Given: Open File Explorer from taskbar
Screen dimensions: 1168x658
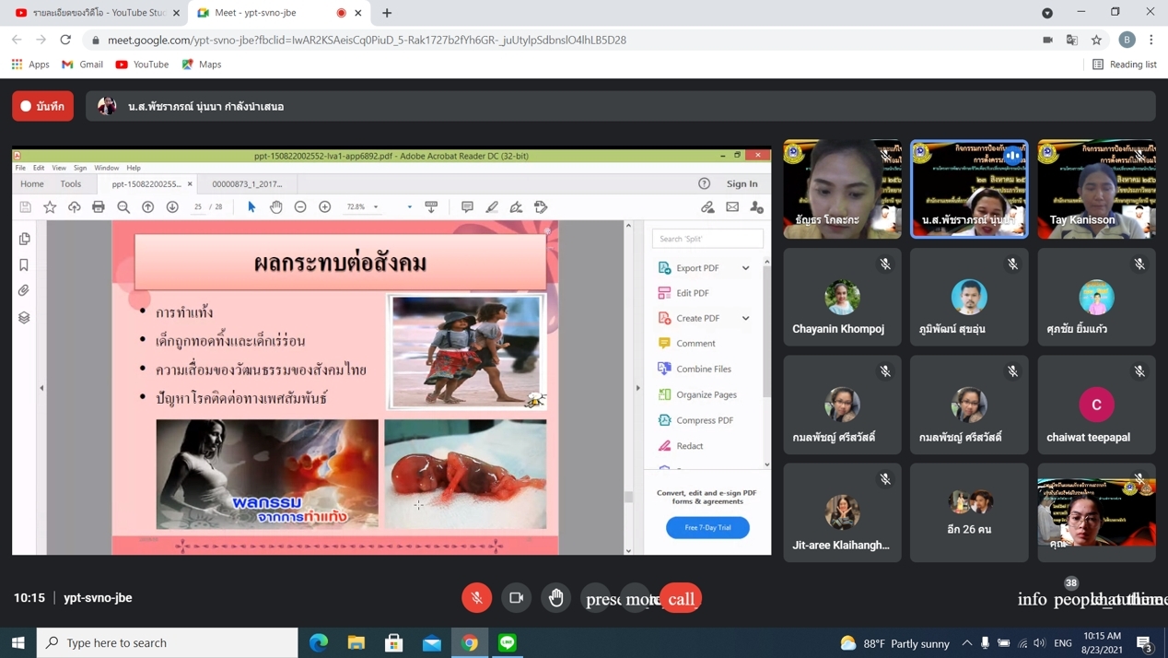Looking at the screenshot, I should pos(356,642).
